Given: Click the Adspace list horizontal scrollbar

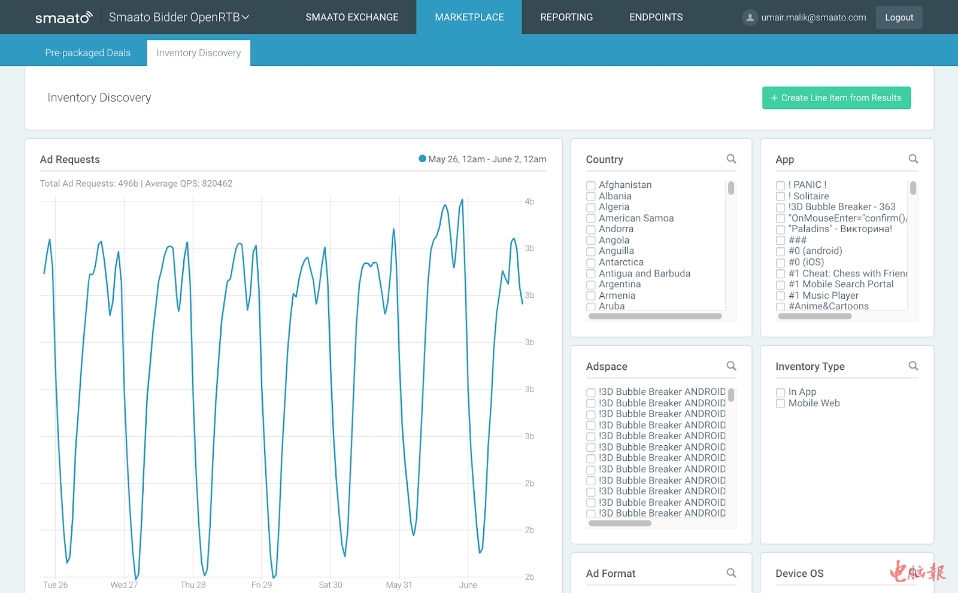Looking at the screenshot, I should coord(620,524).
